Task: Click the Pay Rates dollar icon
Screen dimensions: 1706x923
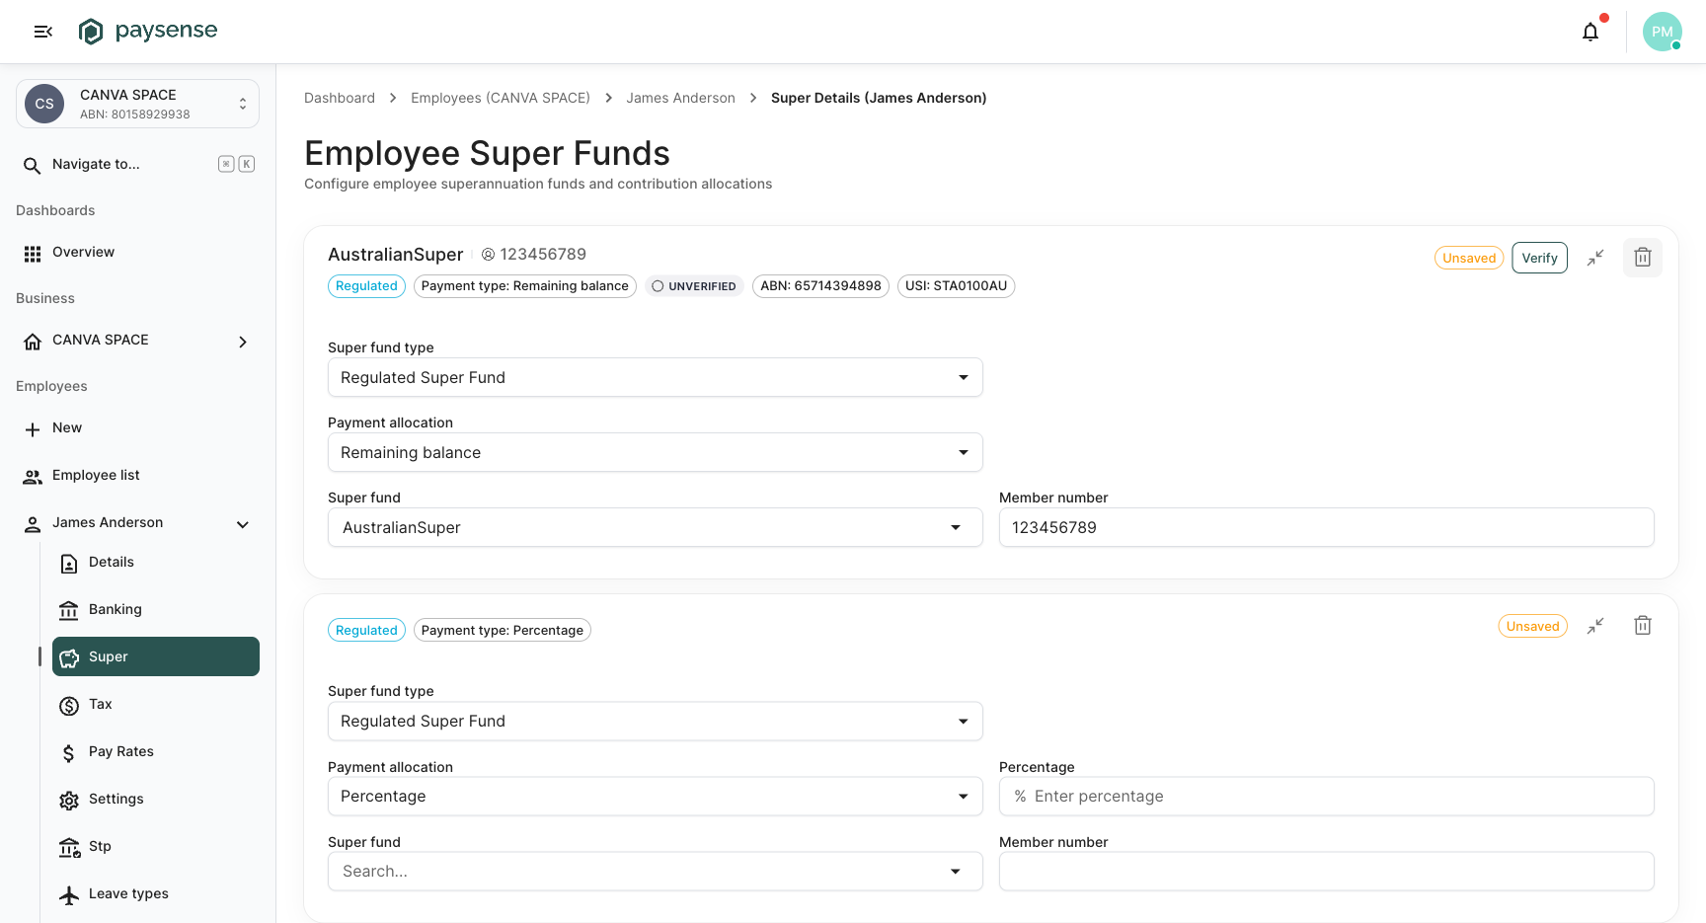Action: [x=69, y=753]
